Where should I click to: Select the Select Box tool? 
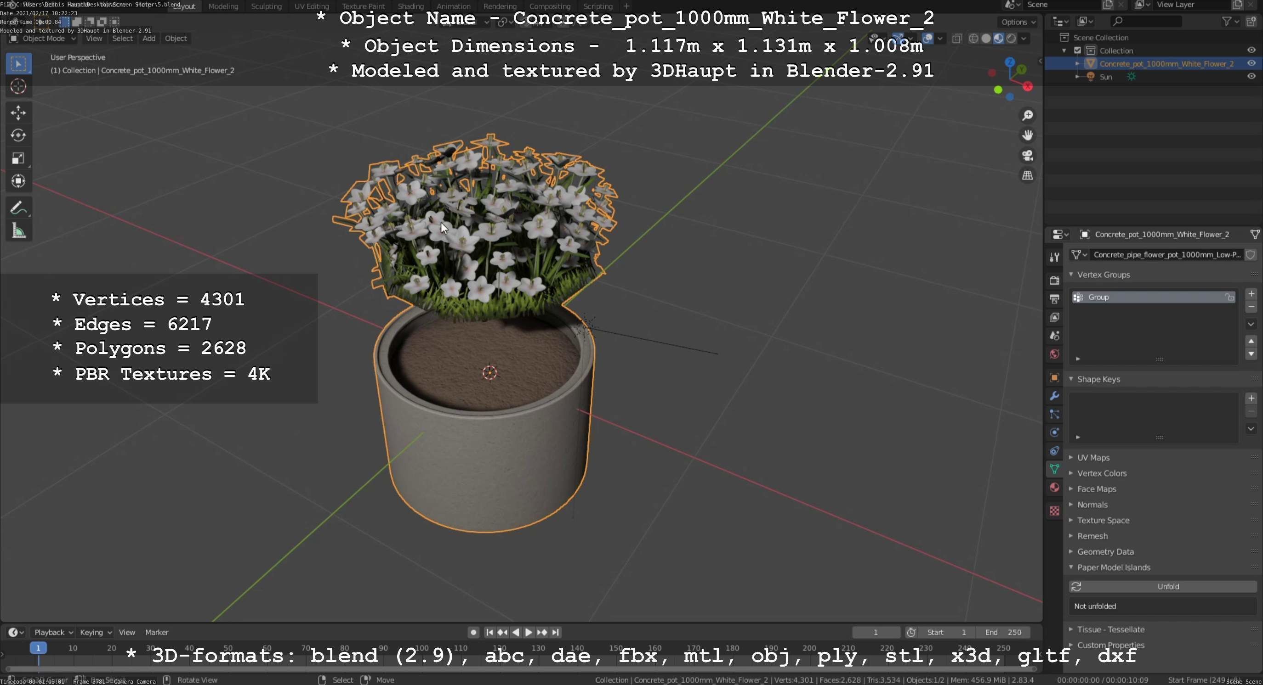point(19,64)
